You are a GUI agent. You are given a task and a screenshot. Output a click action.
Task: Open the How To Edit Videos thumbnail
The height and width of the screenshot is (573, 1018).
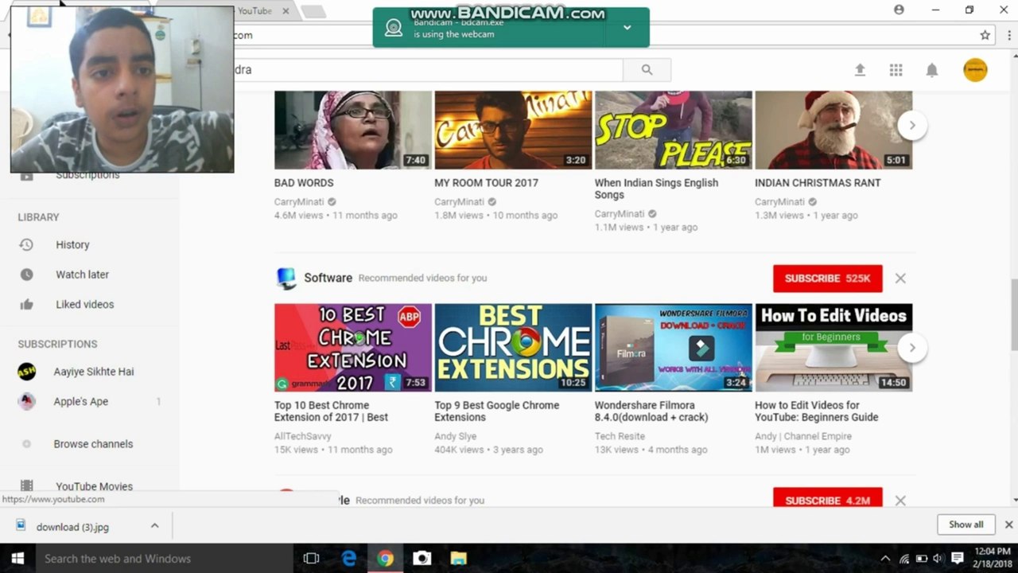(x=833, y=348)
